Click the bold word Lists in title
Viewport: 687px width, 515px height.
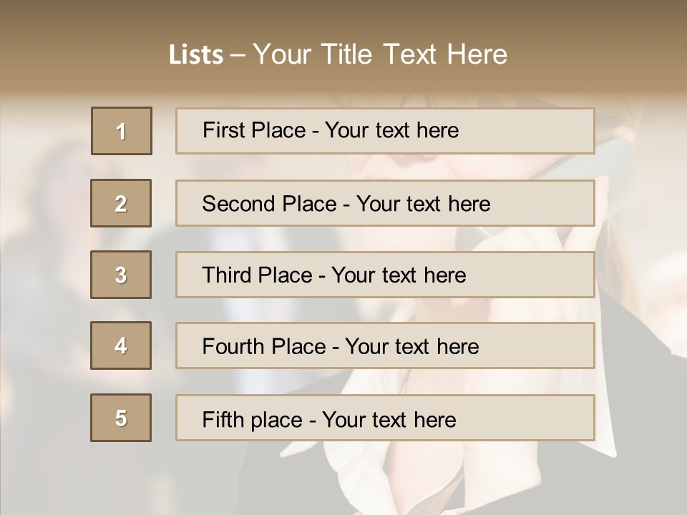pos(196,55)
